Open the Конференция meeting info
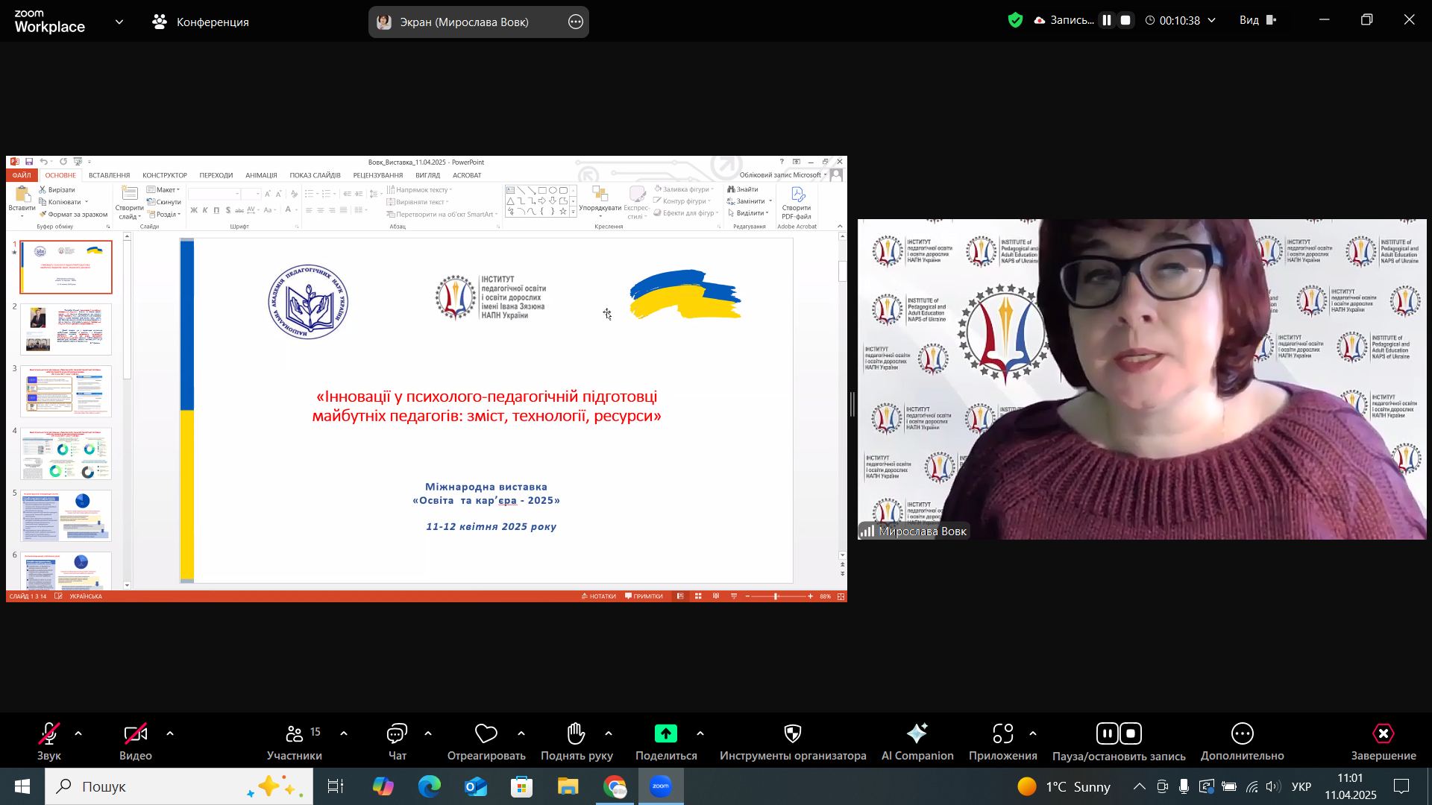The height and width of the screenshot is (805, 1432). [x=201, y=22]
